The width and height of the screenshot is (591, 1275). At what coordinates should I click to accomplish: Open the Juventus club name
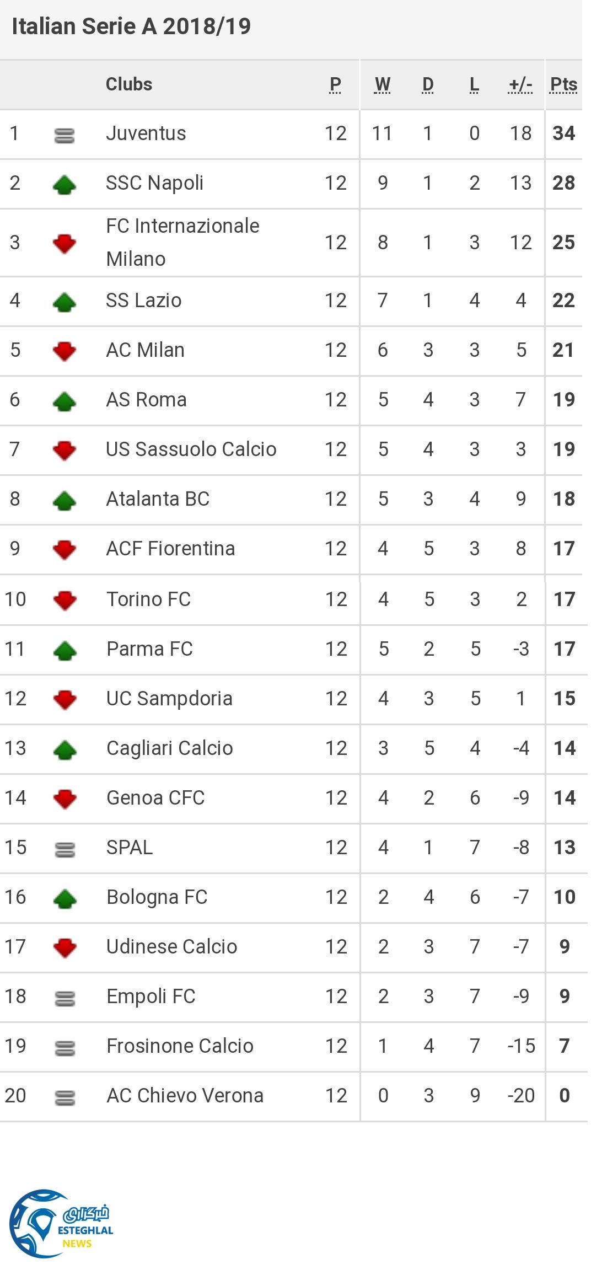[x=146, y=133]
